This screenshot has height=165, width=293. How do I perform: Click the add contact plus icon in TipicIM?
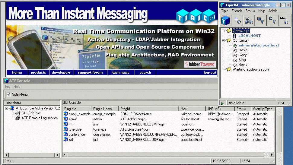click(237, 20)
